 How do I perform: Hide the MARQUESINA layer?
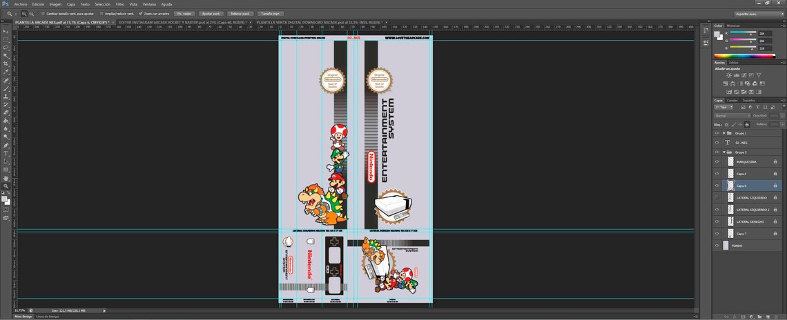(x=717, y=161)
